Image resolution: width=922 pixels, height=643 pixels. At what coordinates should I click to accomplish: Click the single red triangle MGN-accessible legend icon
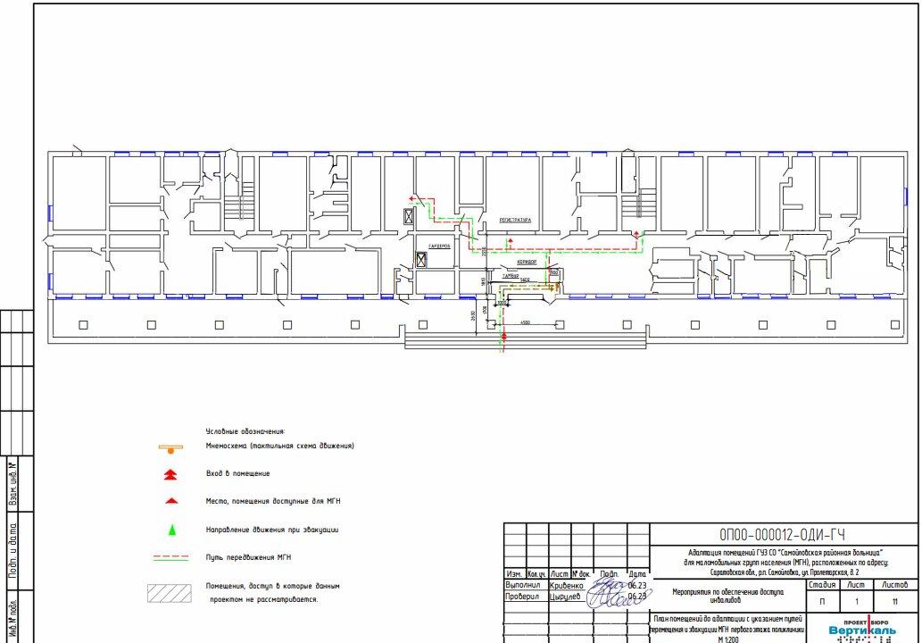pyautogui.click(x=172, y=501)
